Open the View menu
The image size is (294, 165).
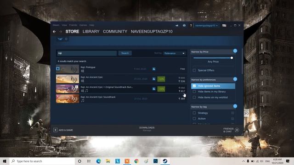[x=64, y=25]
